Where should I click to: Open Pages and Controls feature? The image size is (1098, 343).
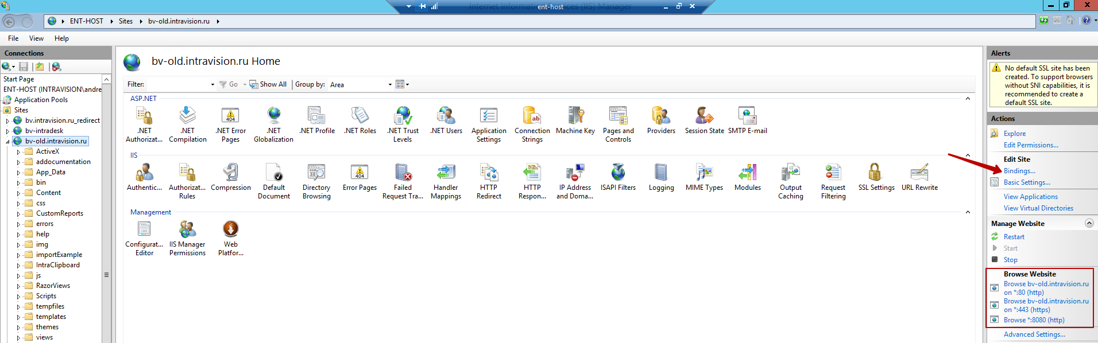618,124
